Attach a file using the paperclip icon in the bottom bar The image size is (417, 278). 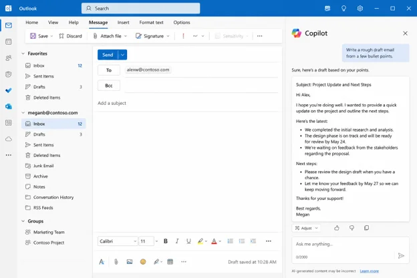point(116,262)
